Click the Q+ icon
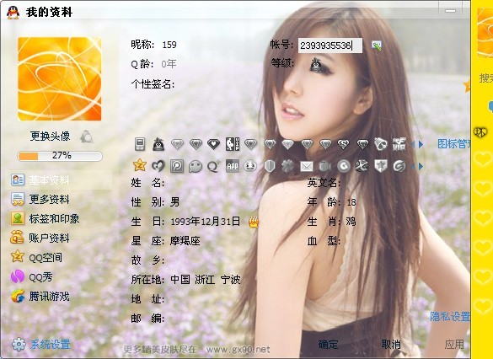This screenshot has height=359, width=493. coord(214,166)
